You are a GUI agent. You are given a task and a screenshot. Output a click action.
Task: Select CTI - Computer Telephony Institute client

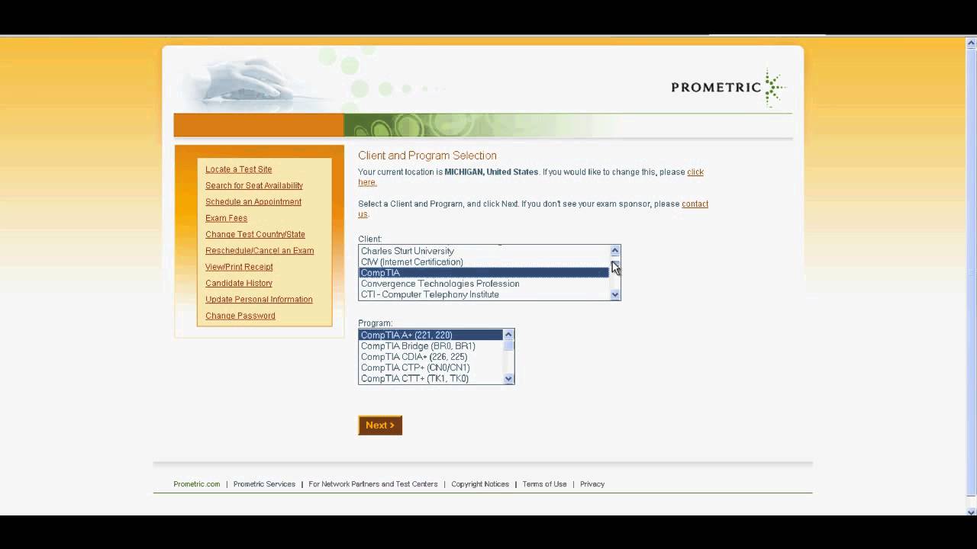pos(484,294)
